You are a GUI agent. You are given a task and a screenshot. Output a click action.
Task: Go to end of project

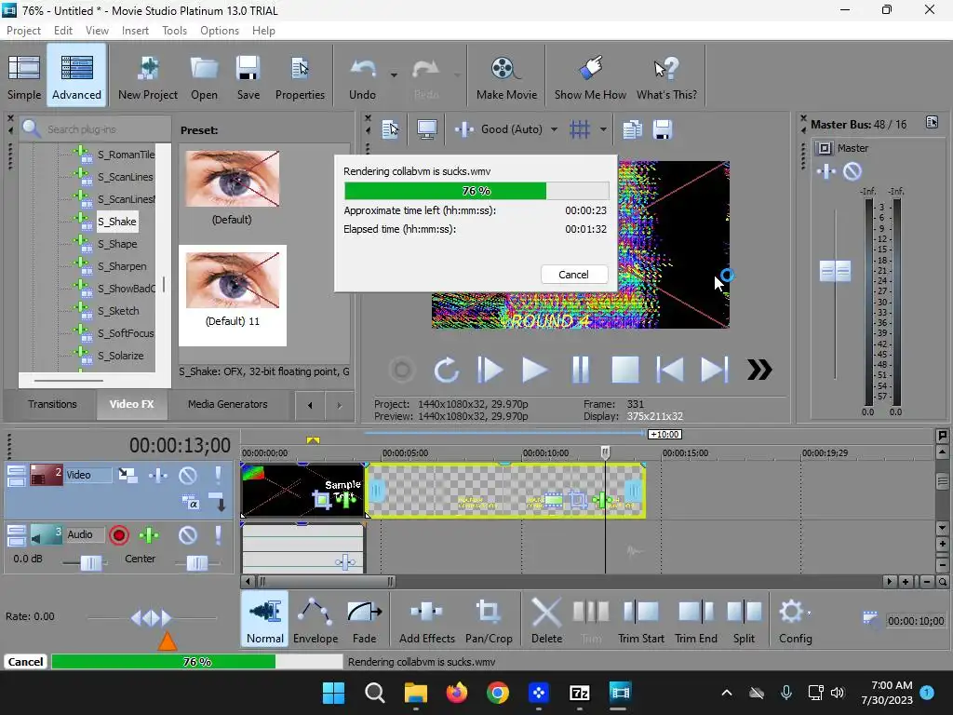coord(714,370)
